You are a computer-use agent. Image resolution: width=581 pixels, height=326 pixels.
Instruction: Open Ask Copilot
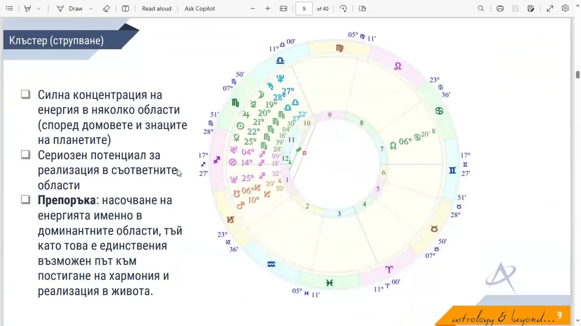tap(200, 9)
